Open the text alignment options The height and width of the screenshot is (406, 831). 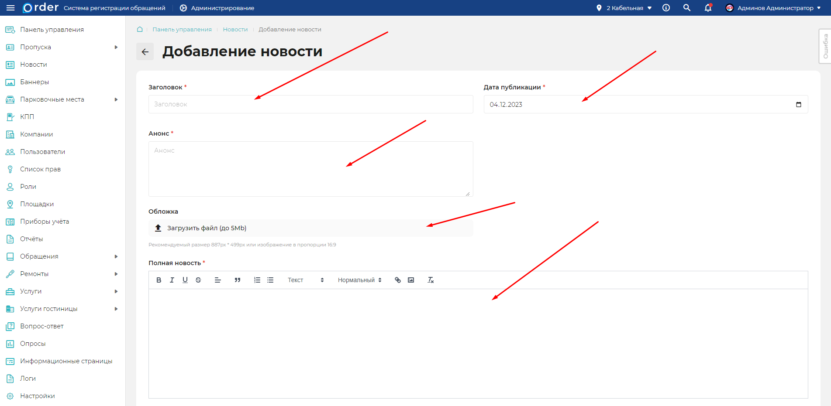[217, 280]
